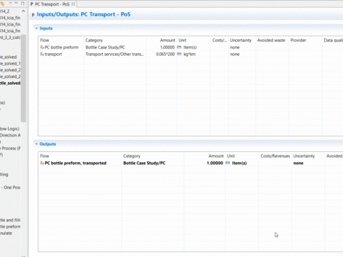
Task: Select the 'low Logic)' navigator item
Action: 9,128
